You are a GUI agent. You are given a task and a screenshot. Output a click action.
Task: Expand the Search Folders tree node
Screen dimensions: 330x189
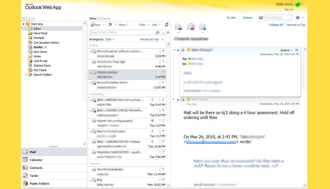(26, 75)
